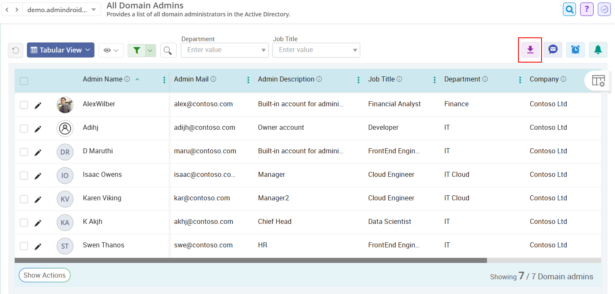Open the manage columns gear icon
The image size is (615, 294).
point(598,81)
